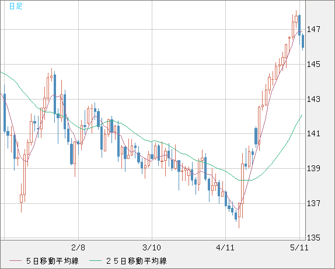Click the 5日移動平均線 legend text

click(x=53, y=261)
